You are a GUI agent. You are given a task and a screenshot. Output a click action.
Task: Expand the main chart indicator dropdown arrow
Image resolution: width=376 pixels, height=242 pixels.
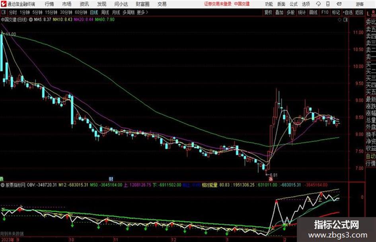(x=31, y=19)
